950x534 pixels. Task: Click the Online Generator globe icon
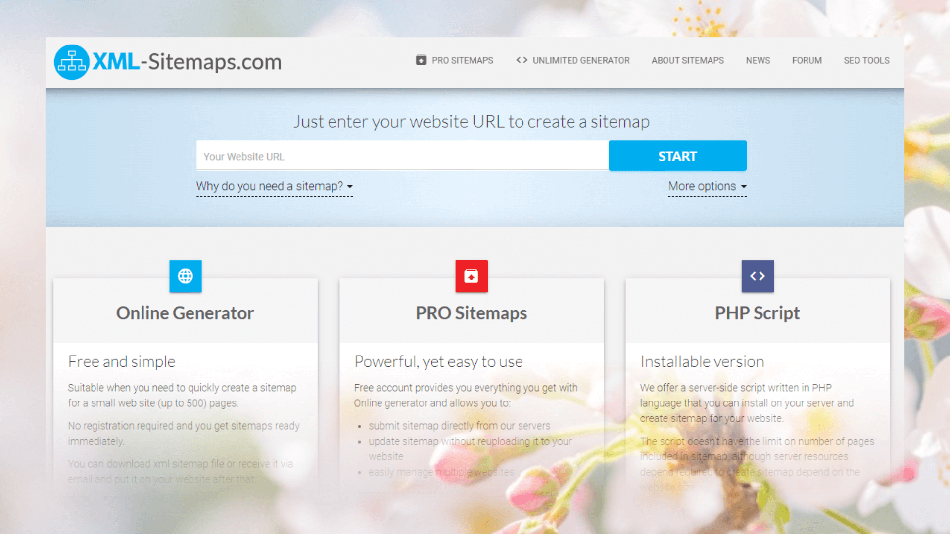click(186, 276)
